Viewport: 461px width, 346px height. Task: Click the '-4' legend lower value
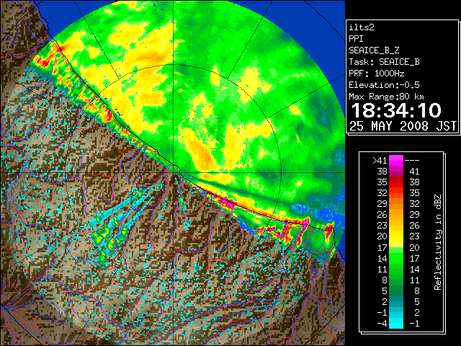pos(382,324)
